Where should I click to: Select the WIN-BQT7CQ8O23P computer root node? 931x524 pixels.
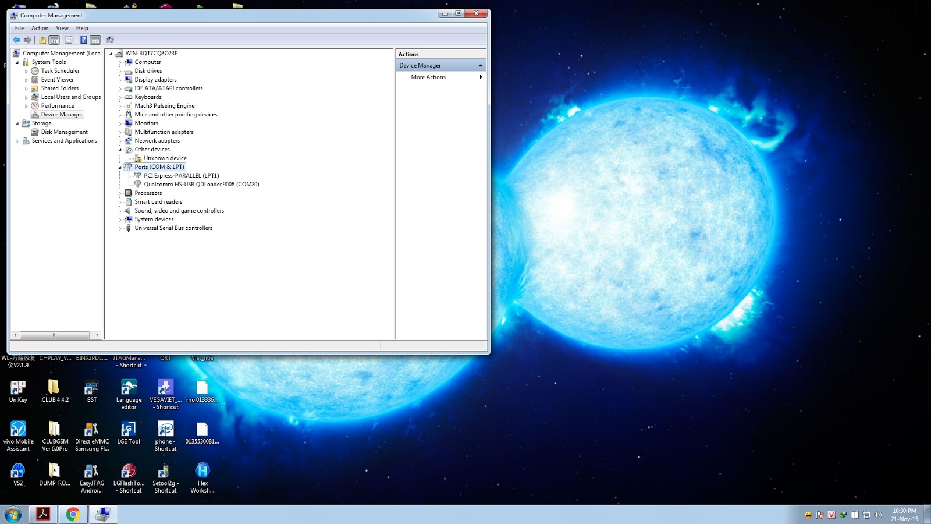pos(151,54)
